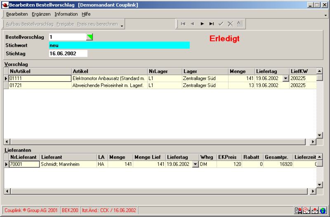Select row with article 01721
This screenshot has width=330, height=217.
tap(40, 85)
